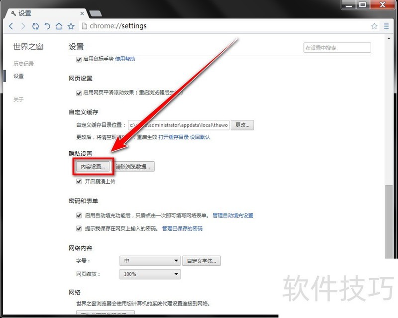Viewport: 398px width, 318px height.
Task: Select 关于 in the left sidebar
Action: click(18, 100)
